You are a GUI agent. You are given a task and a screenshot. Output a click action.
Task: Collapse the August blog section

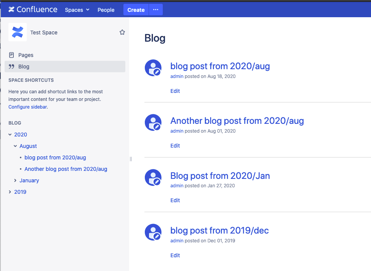pyautogui.click(x=15, y=146)
